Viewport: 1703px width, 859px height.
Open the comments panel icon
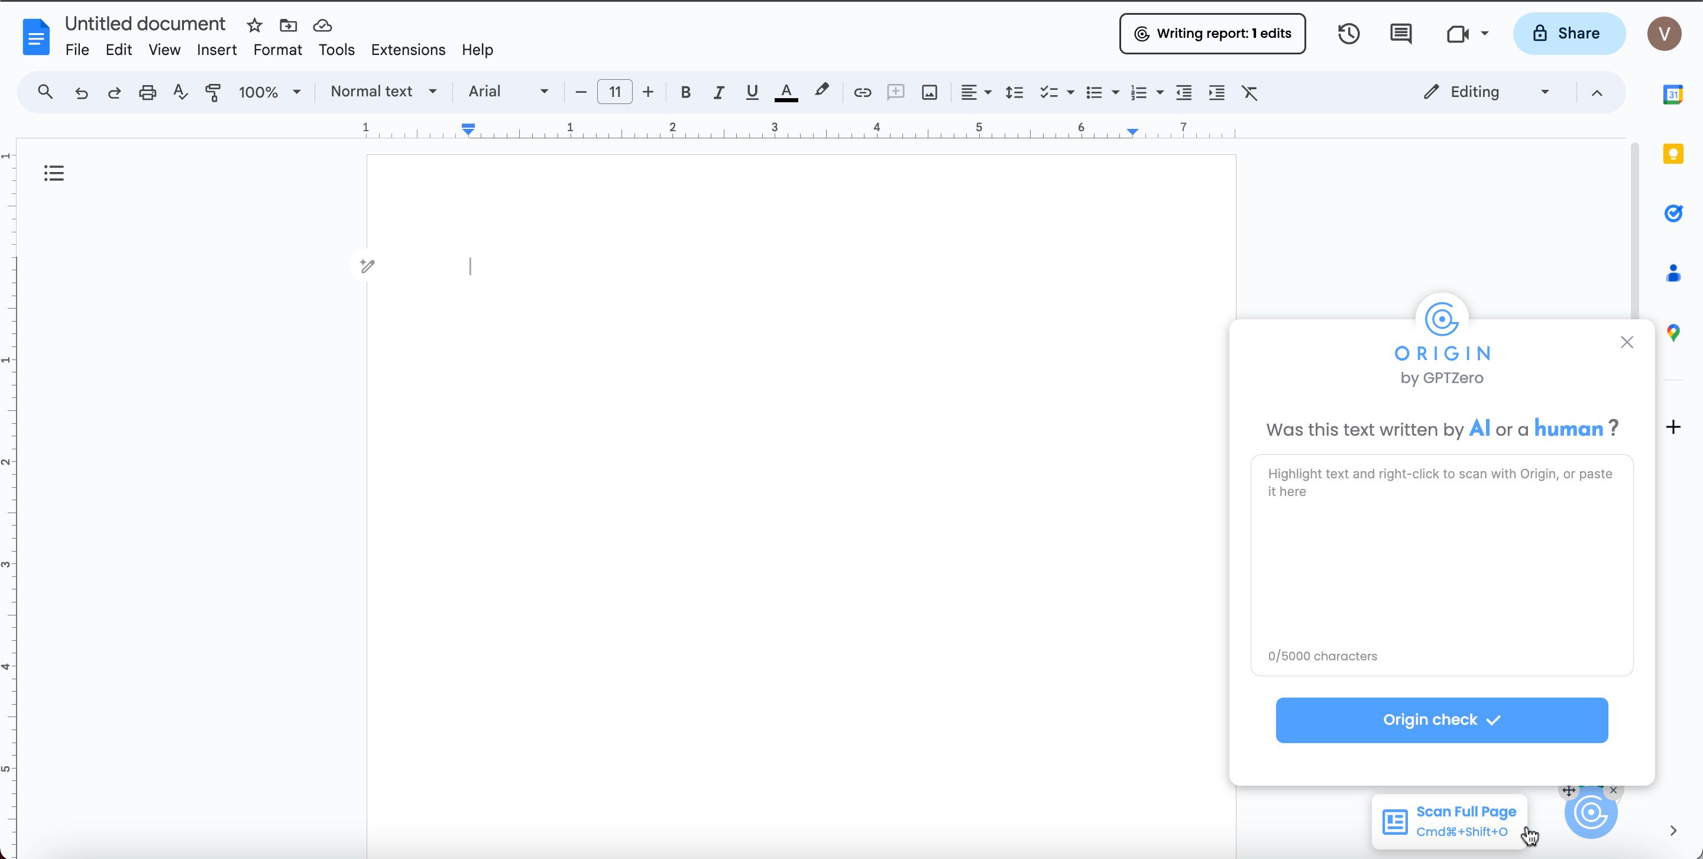[1400, 34]
